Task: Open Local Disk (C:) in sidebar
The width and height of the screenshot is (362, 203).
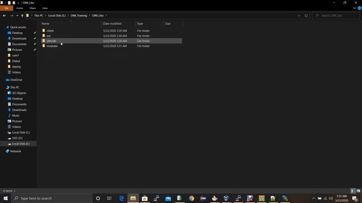Action: coord(21,133)
